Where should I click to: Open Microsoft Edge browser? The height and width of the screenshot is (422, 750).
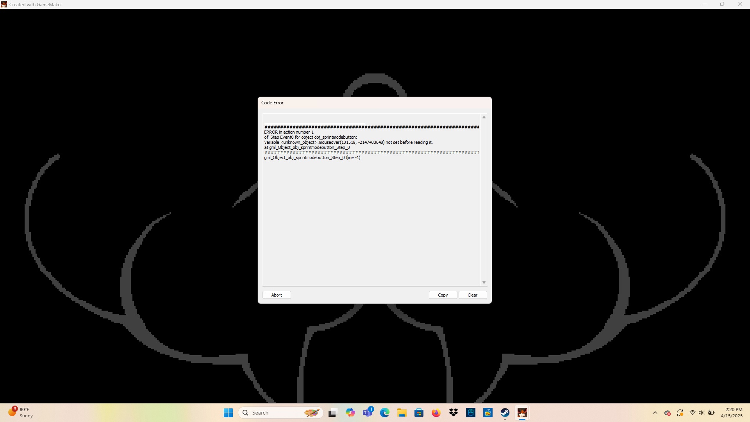point(385,413)
